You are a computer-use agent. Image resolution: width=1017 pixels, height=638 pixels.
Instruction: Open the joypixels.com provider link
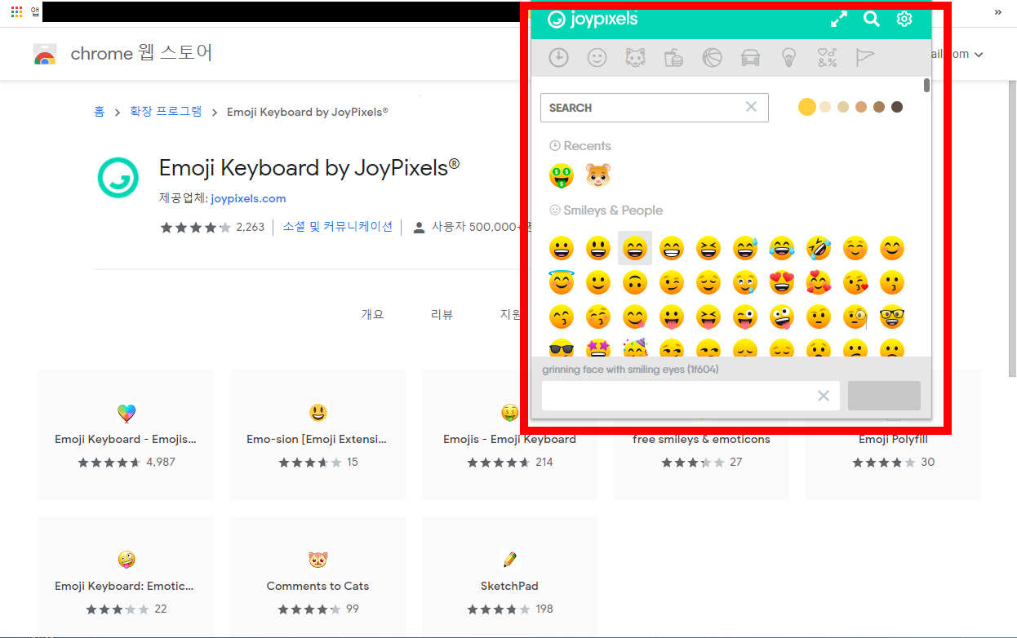tap(248, 198)
